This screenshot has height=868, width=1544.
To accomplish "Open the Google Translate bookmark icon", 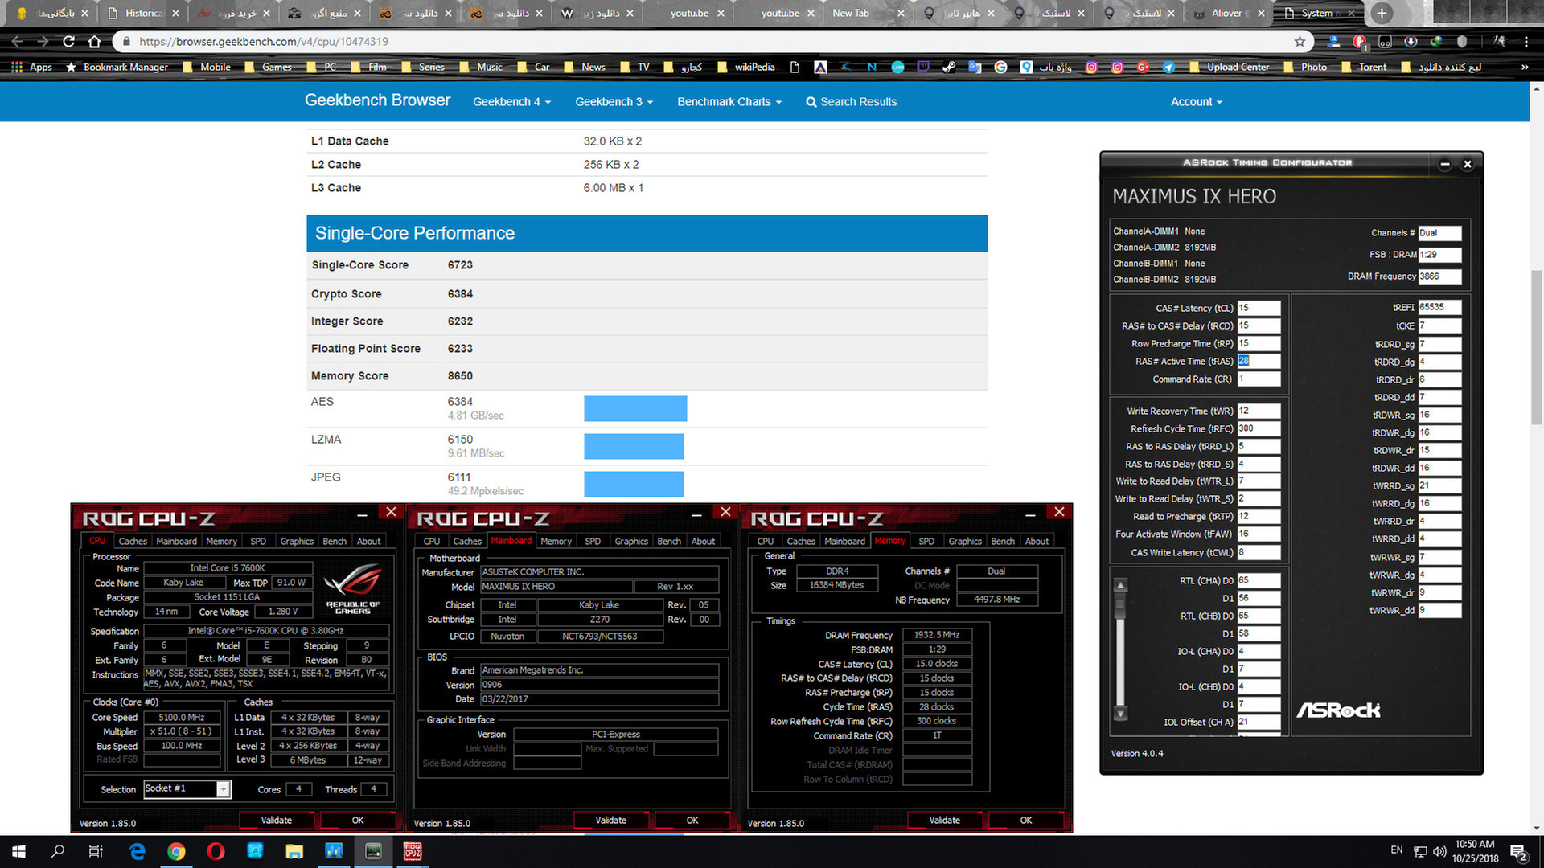I will point(975,67).
